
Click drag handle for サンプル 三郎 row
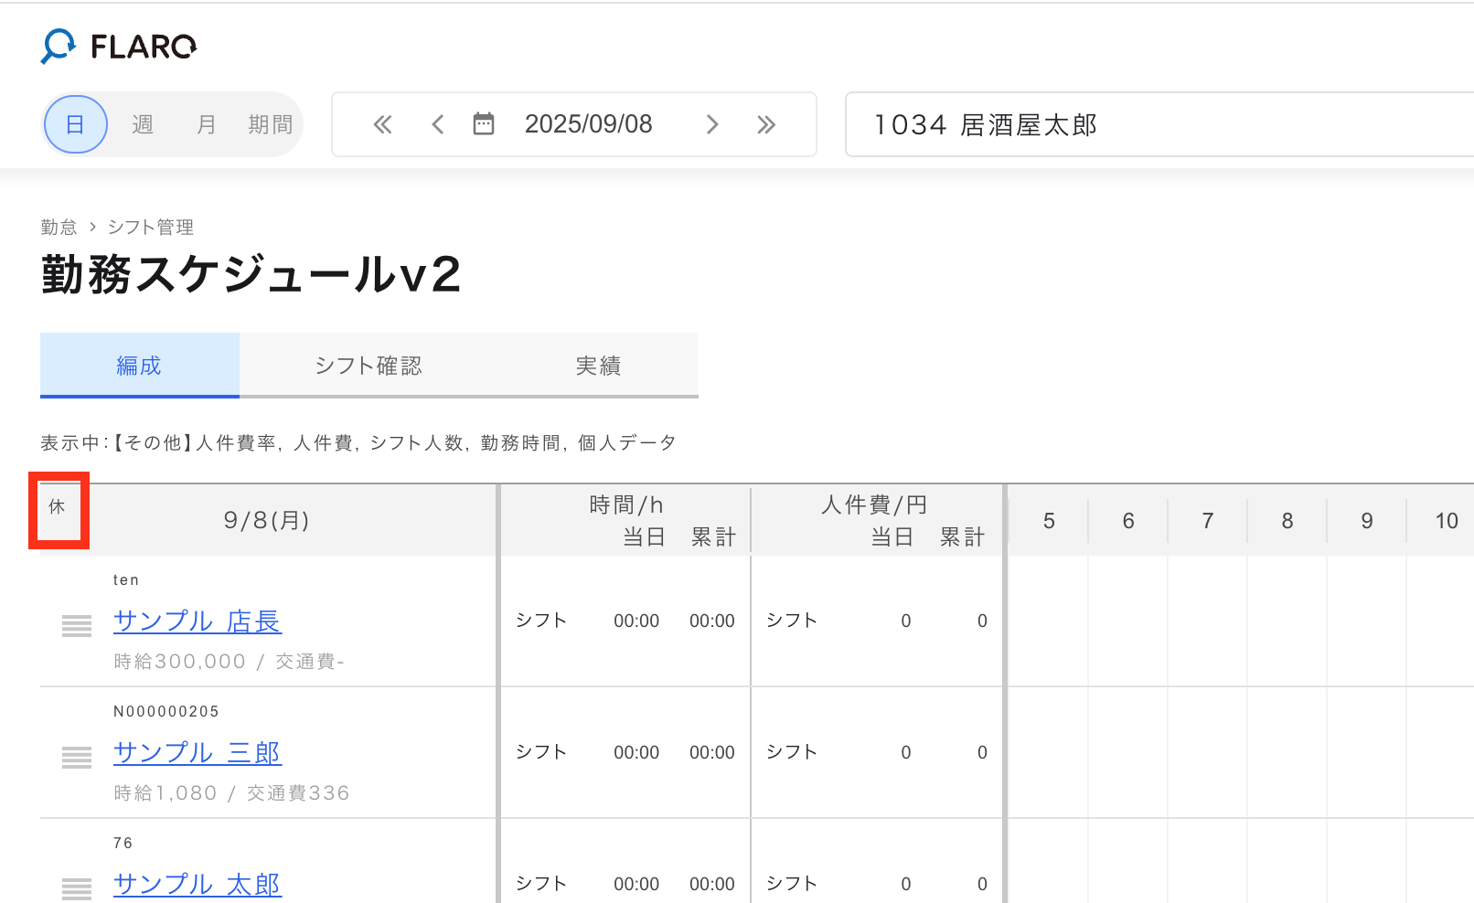click(x=77, y=758)
